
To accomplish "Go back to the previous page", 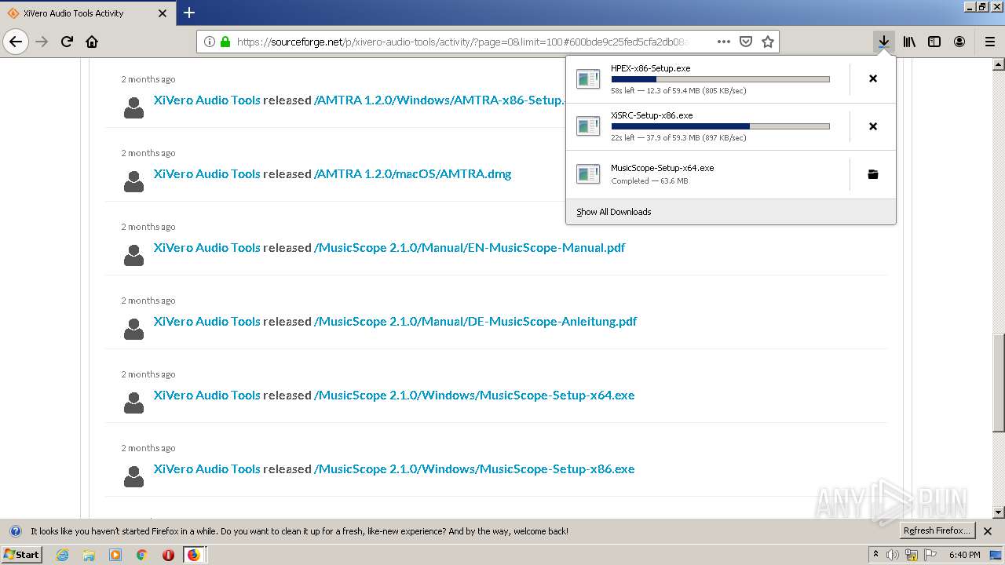I will coord(16,42).
